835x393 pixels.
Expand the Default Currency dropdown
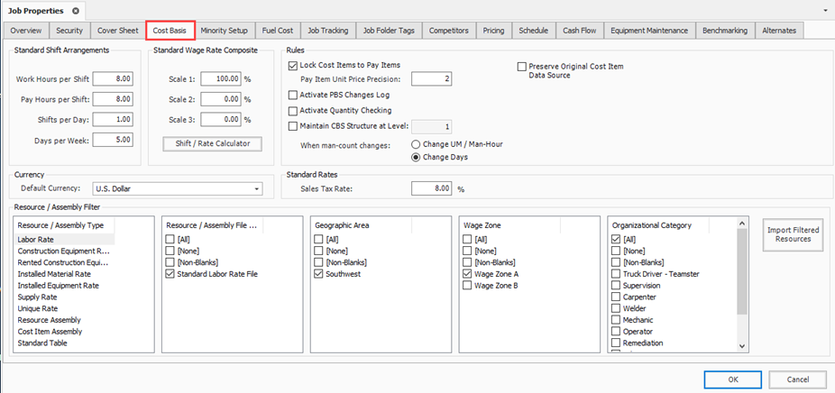pos(257,188)
